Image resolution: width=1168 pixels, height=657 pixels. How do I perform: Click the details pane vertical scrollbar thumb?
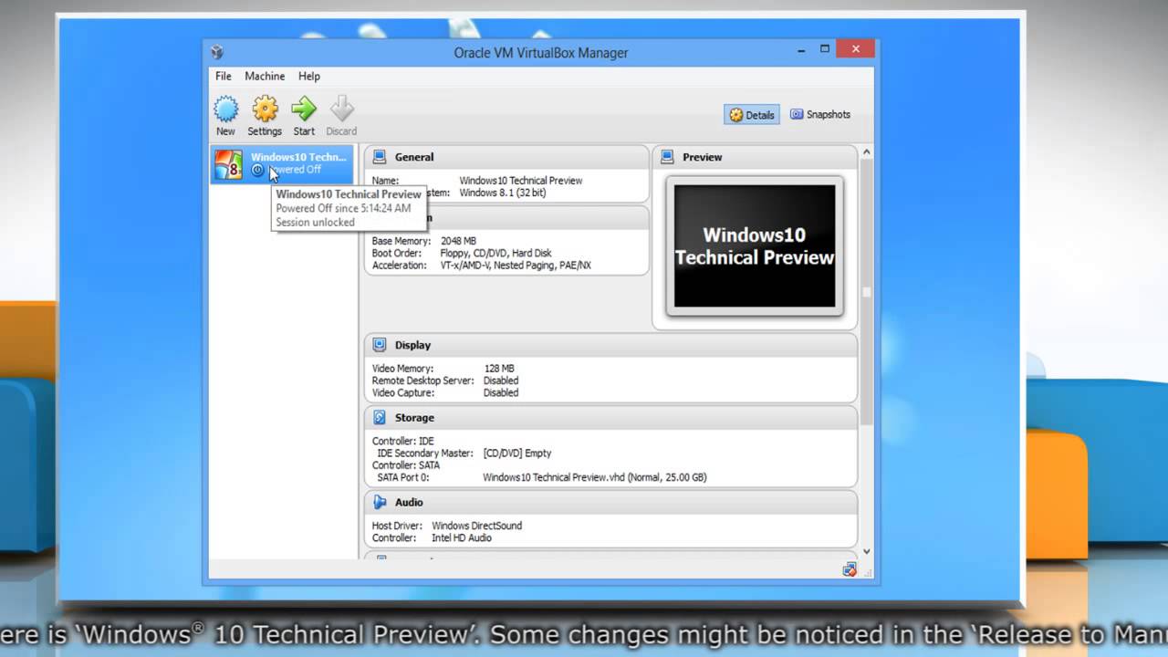point(867,292)
